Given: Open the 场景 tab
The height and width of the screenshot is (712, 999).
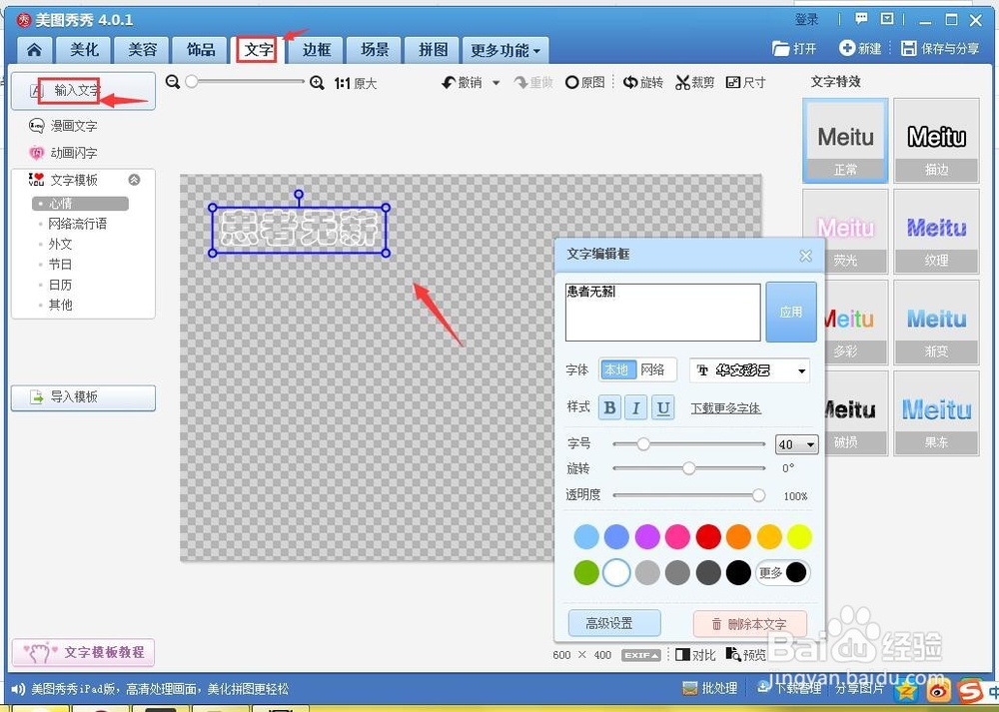Looking at the screenshot, I should (x=375, y=50).
